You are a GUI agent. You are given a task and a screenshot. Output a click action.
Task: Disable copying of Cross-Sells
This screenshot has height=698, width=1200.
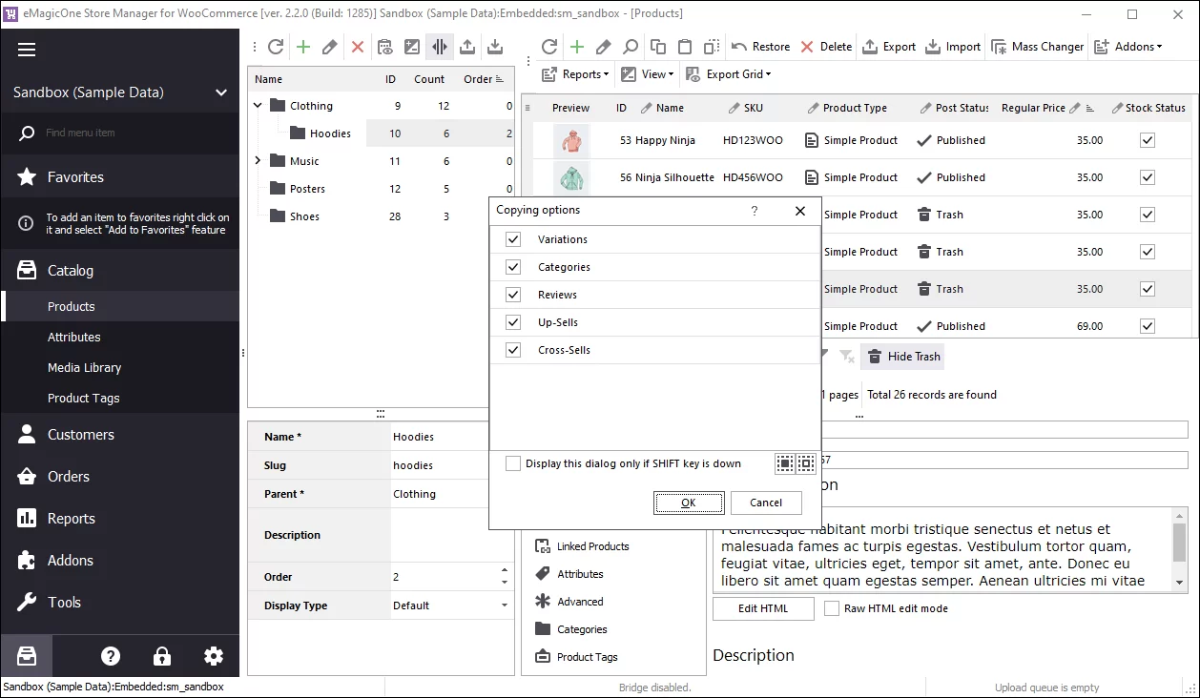[513, 349]
